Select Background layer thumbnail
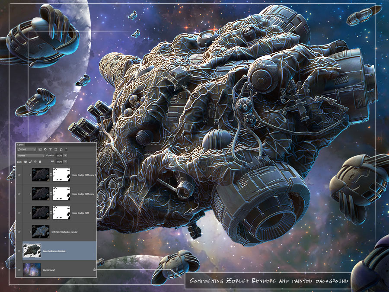The width and height of the screenshot is (389, 292). [x=32, y=270]
